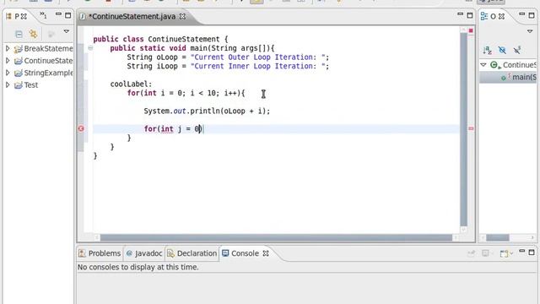The width and height of the screenshot is (540, 304).
Task: Select the Test project row
Action: (x=26, y=84)
